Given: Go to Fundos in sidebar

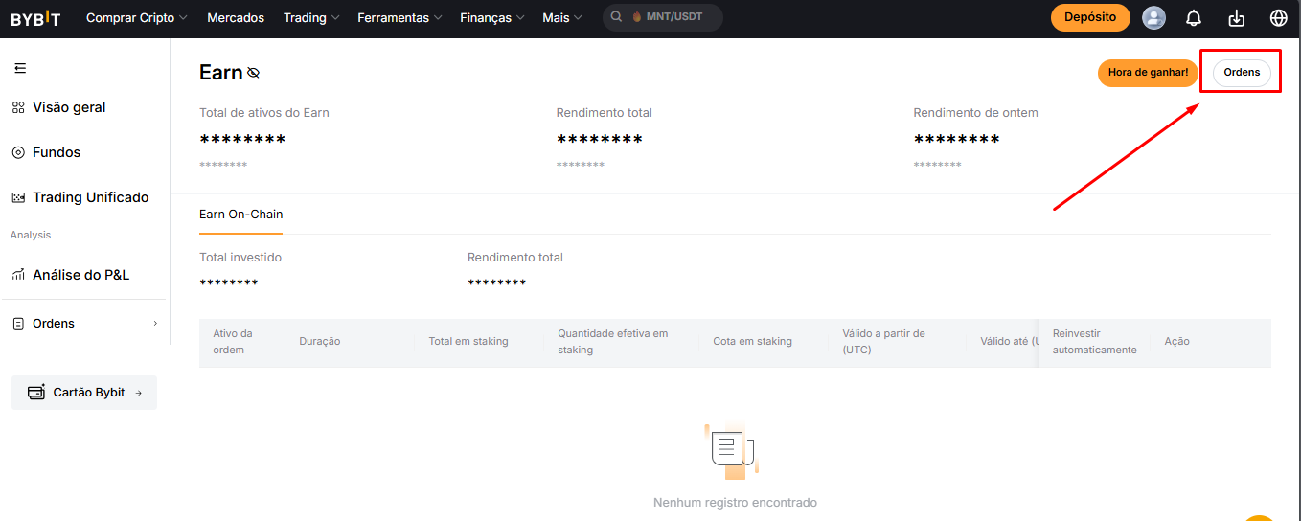Looking at the screenshot, I should pyautogui.click(x=57, y=152).
